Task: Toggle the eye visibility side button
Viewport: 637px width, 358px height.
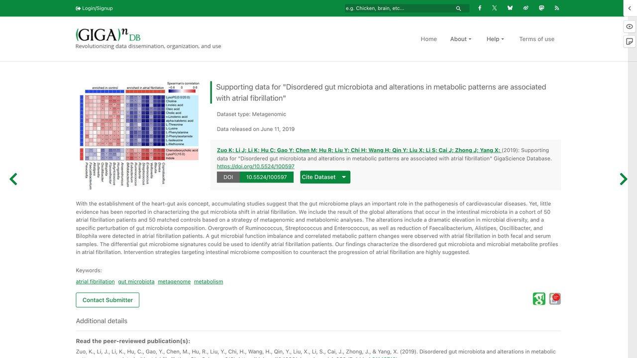Action: pyautogui.click(x=630, y=26)
